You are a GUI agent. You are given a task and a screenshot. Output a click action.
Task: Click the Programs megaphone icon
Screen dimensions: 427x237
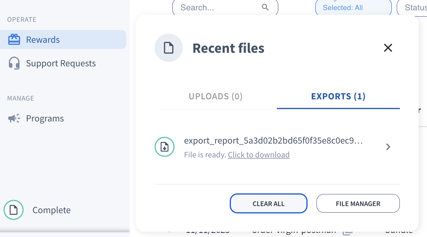coord(14,119)
